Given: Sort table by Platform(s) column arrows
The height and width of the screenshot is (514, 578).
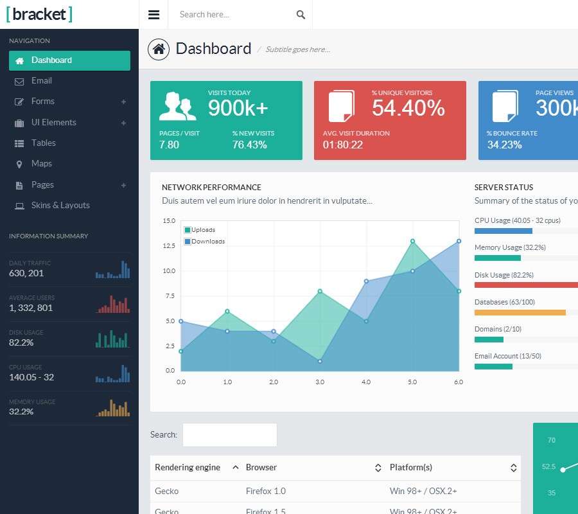Looking at the screenshot, I should point(514,468).
